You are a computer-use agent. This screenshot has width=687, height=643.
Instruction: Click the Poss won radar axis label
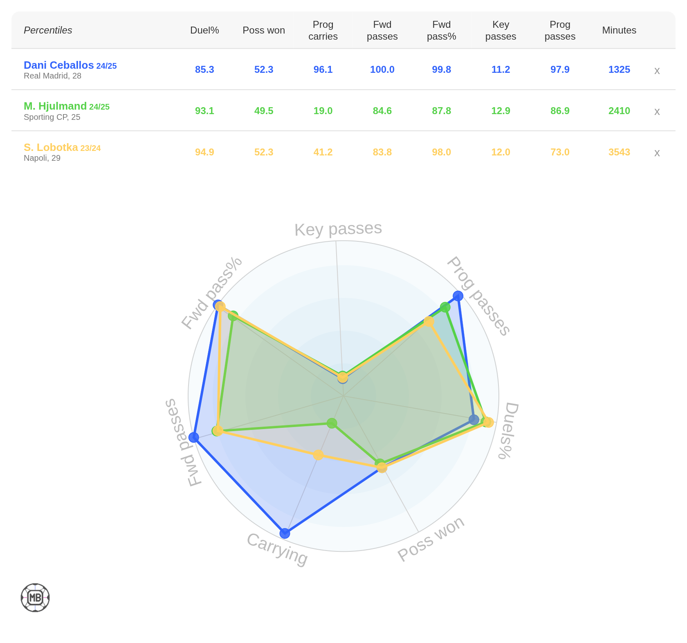pyautogui.click(x=431, y=538)
